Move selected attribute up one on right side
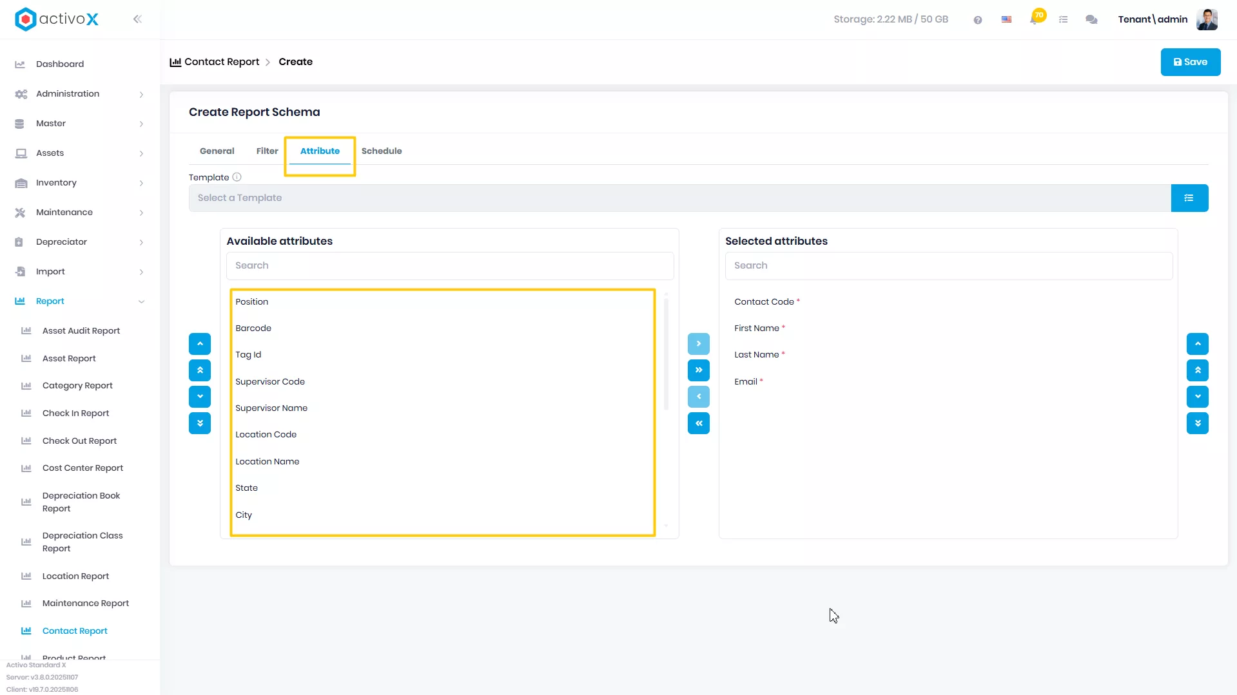This screenshot has height=695, width=1237. click(x=1198, y=344)
